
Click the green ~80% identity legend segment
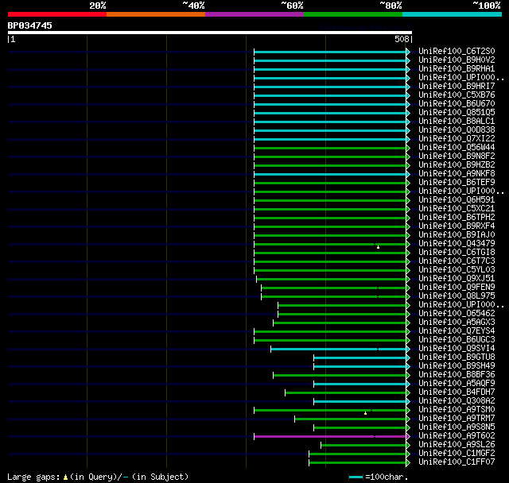(x=353, y=14)
